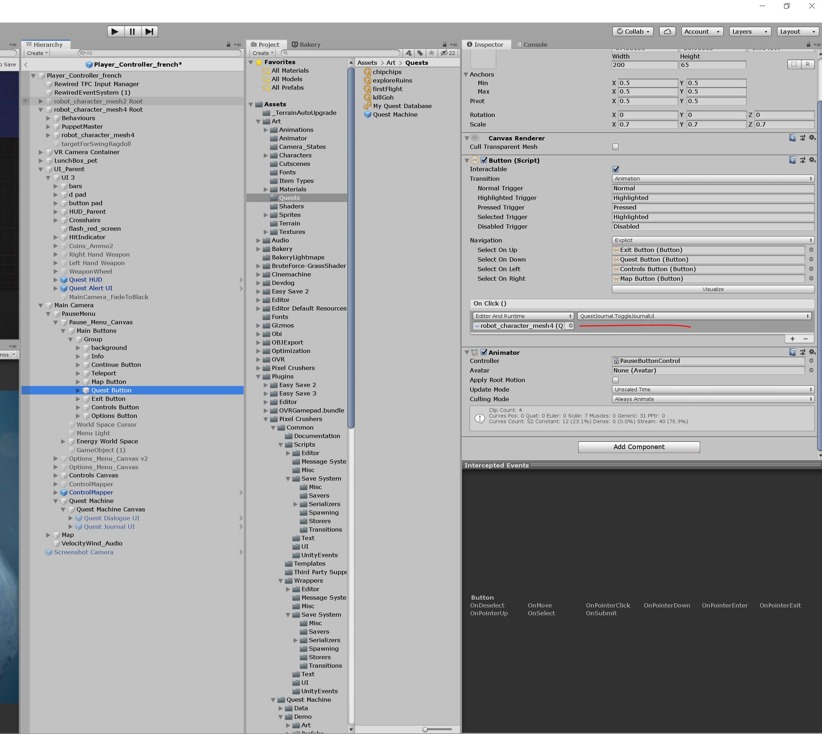Open Button script help reference icon
Image resolution: width=822 pixels, height=734 pixels.
pyautogui.click(x=792, y=160)
